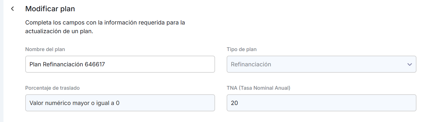Click the number 646617 in plan name

point(95,64)
